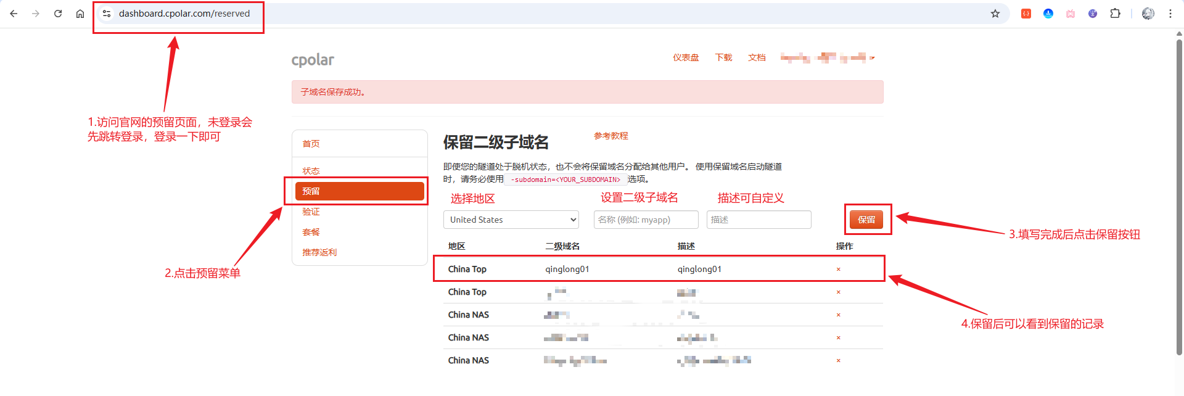Bookmark this page with star icon
This screenshot has width=1184, height=396.
(x=995, y=14)
